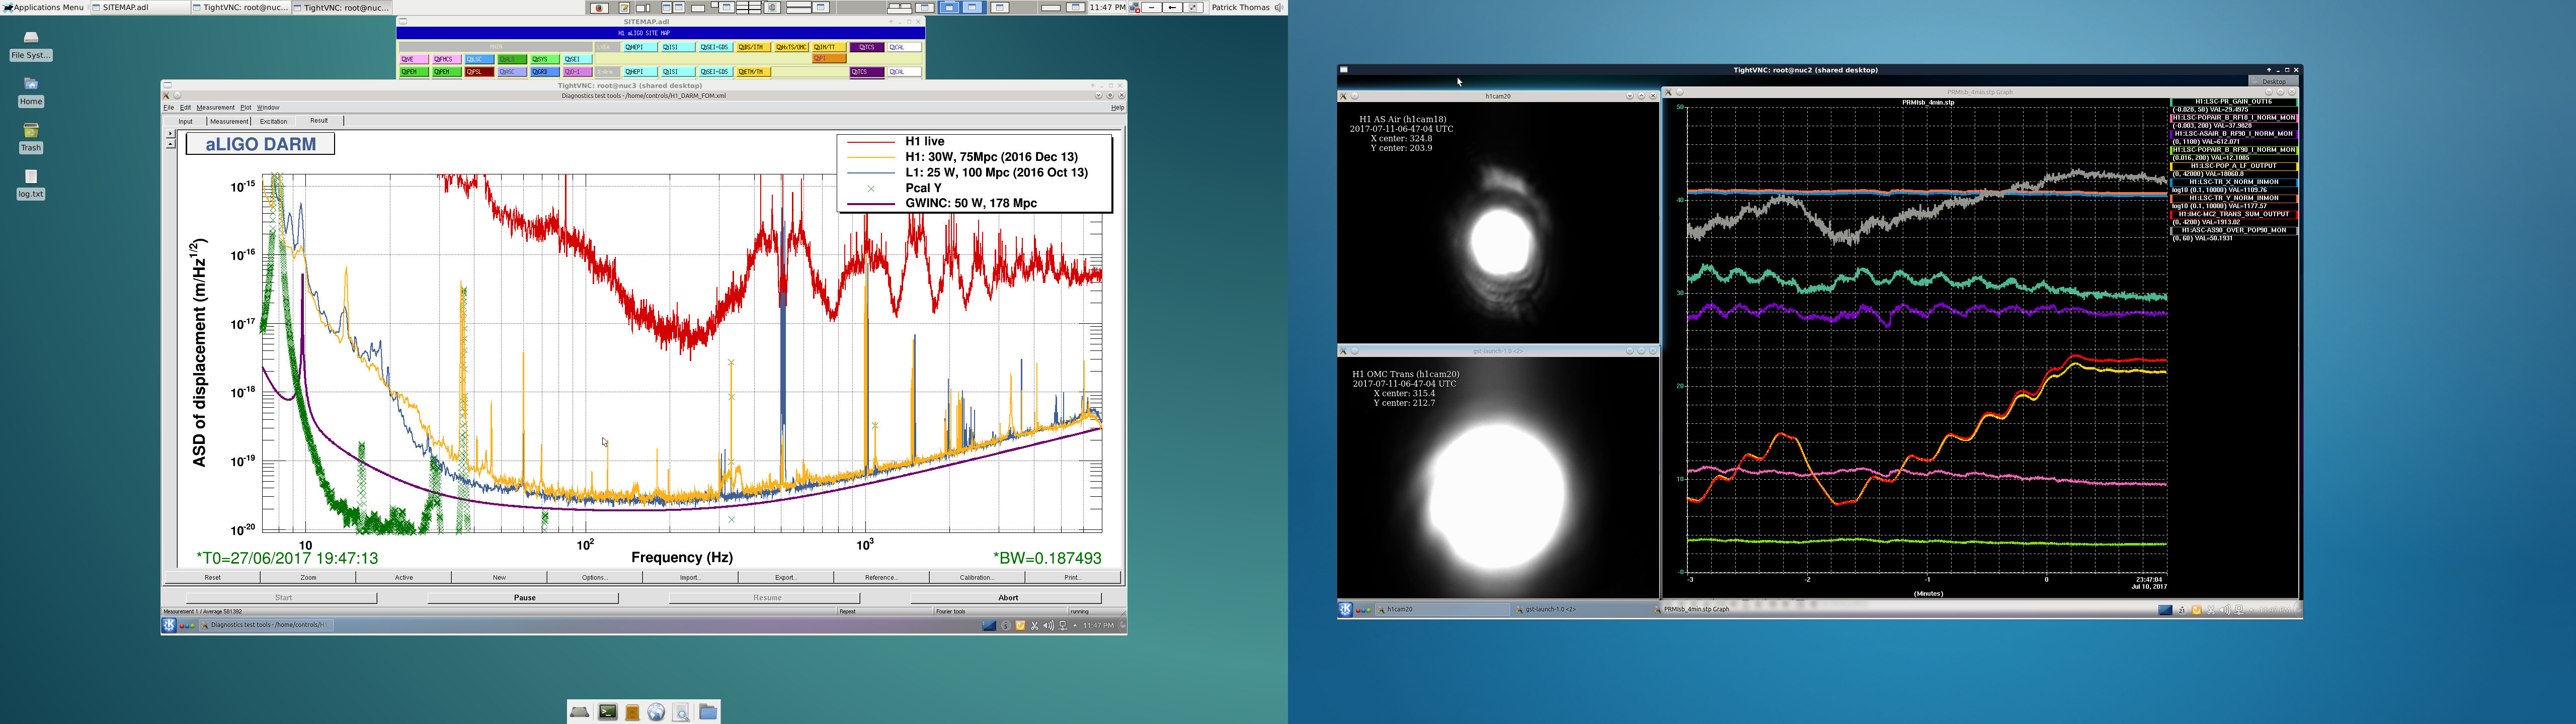Abort the running measurement
Viewport: 2576px width, 724px height.
tap(1007, 598)
